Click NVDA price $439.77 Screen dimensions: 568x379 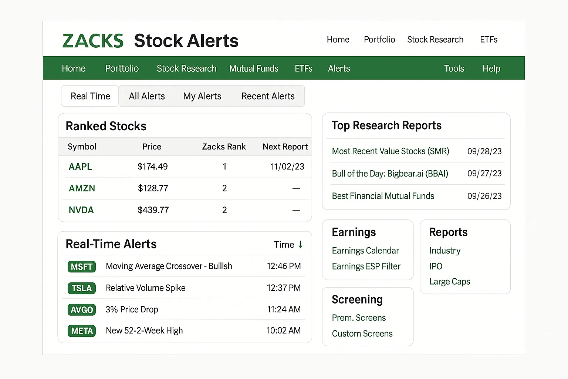pos(153,210)
